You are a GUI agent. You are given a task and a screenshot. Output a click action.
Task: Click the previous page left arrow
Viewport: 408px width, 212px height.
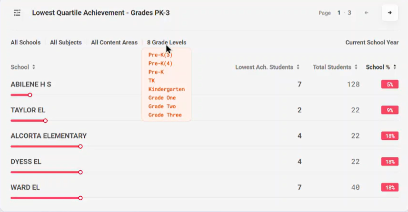tap(367, 13)
